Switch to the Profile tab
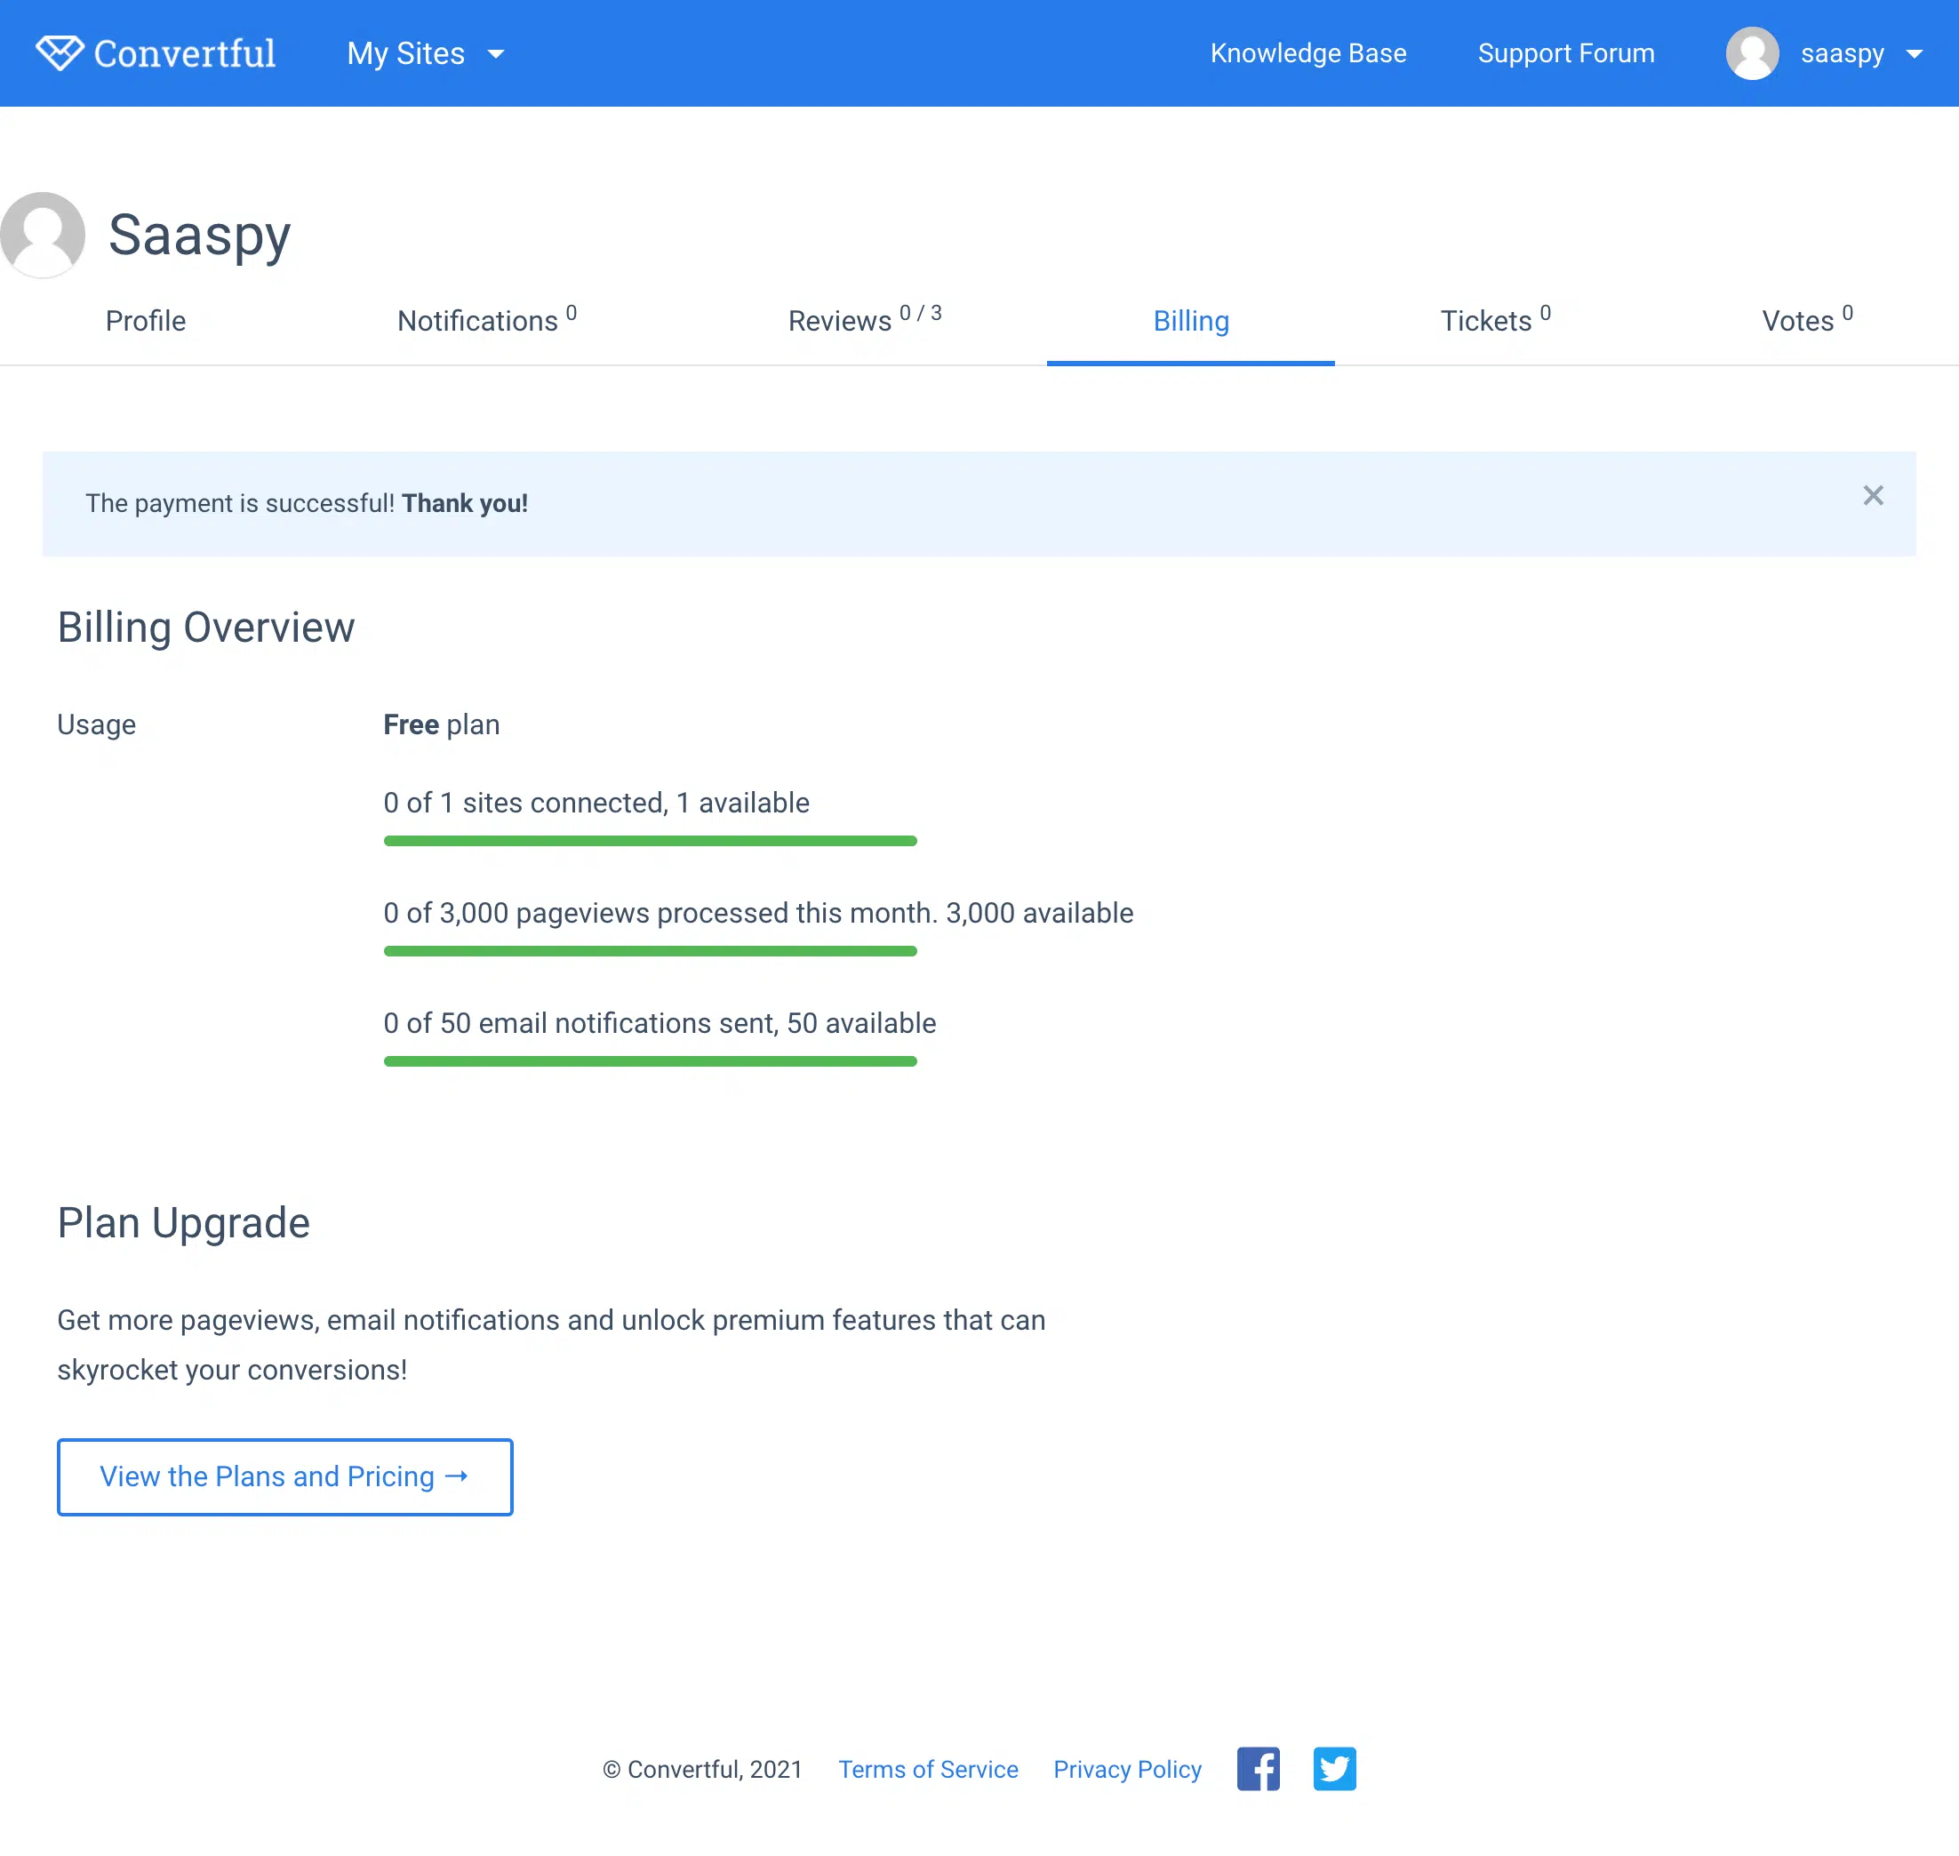 click(146, 321)
